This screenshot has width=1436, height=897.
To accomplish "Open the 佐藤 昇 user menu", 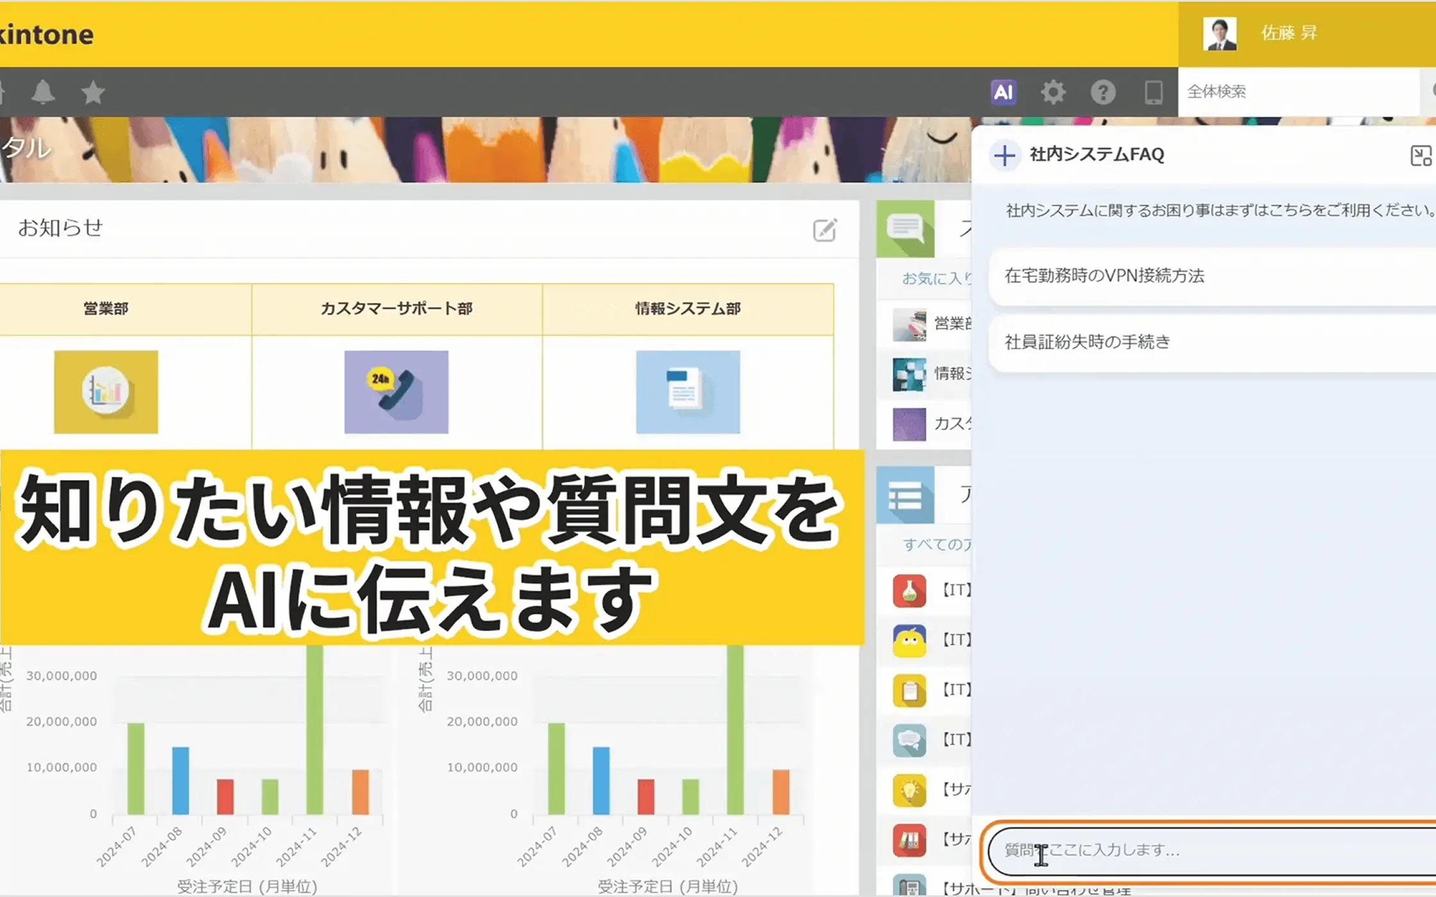I will click(x=1289, y=33).
